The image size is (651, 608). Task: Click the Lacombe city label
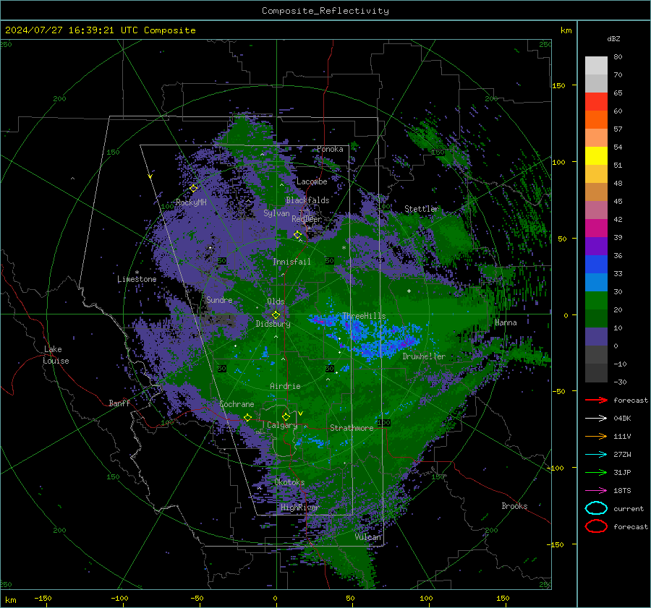[312, 181]
